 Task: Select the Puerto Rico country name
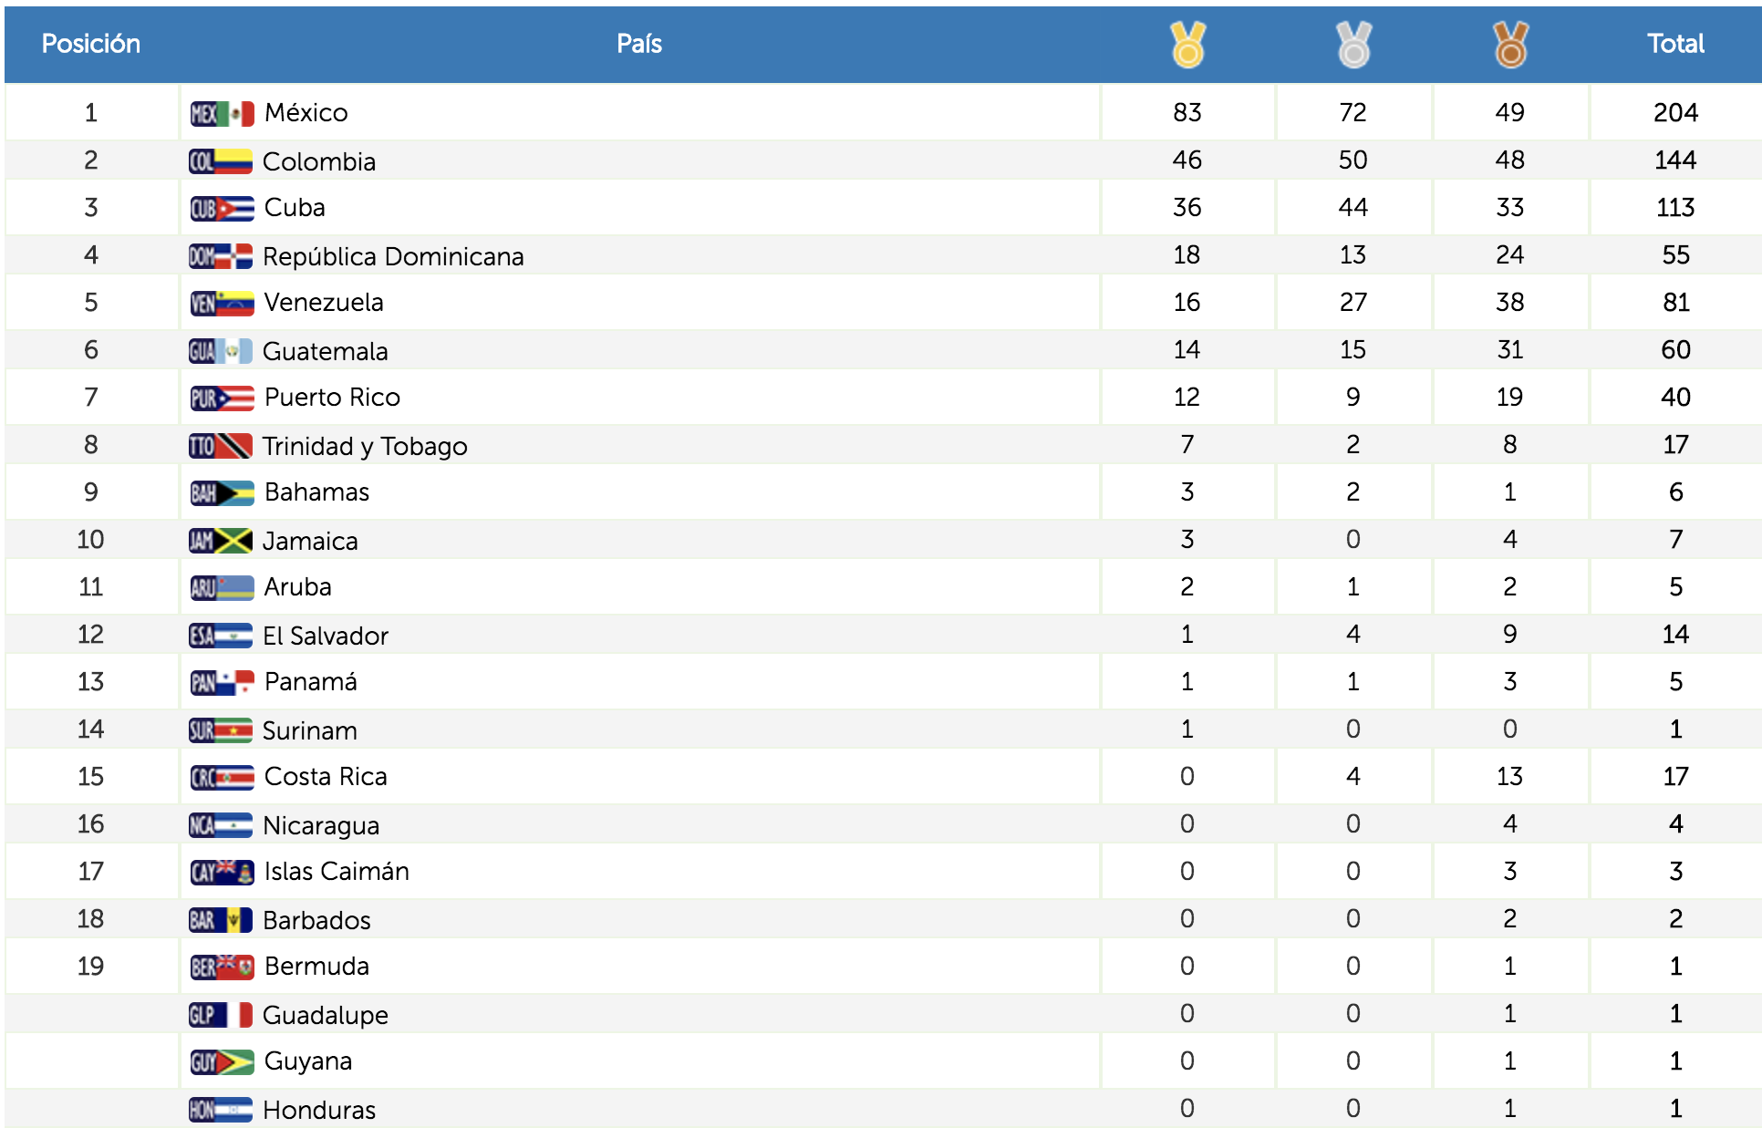pos(332,397)
